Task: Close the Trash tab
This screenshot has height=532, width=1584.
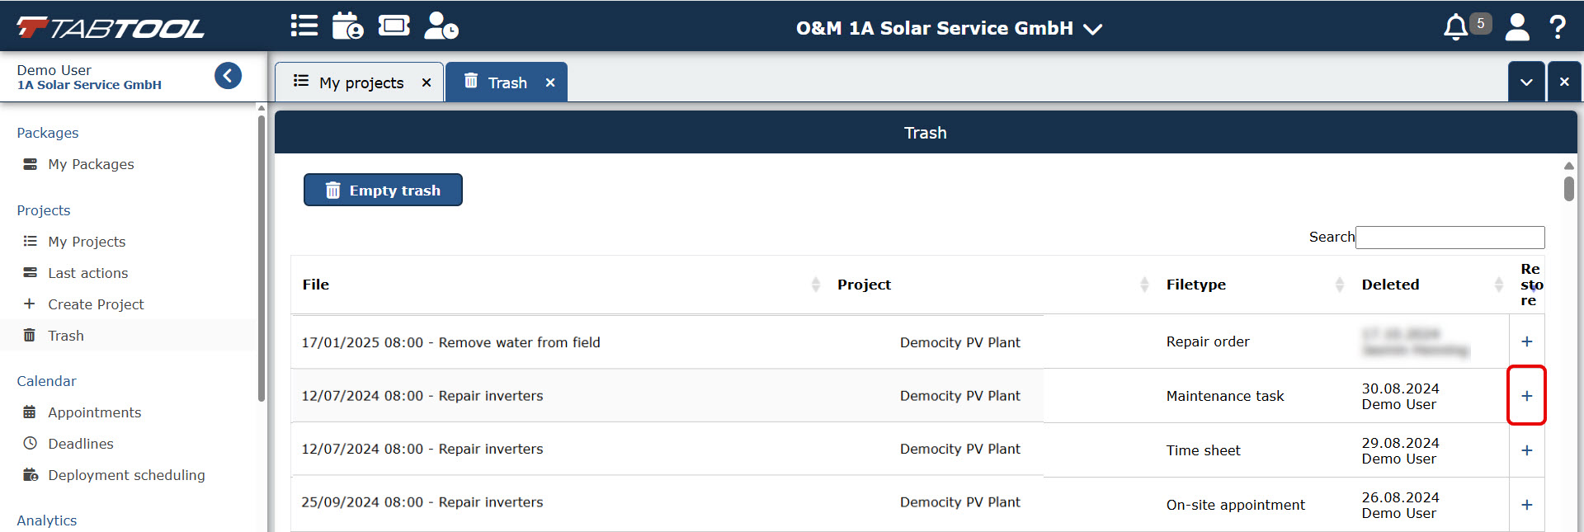Action: (550, 82)
